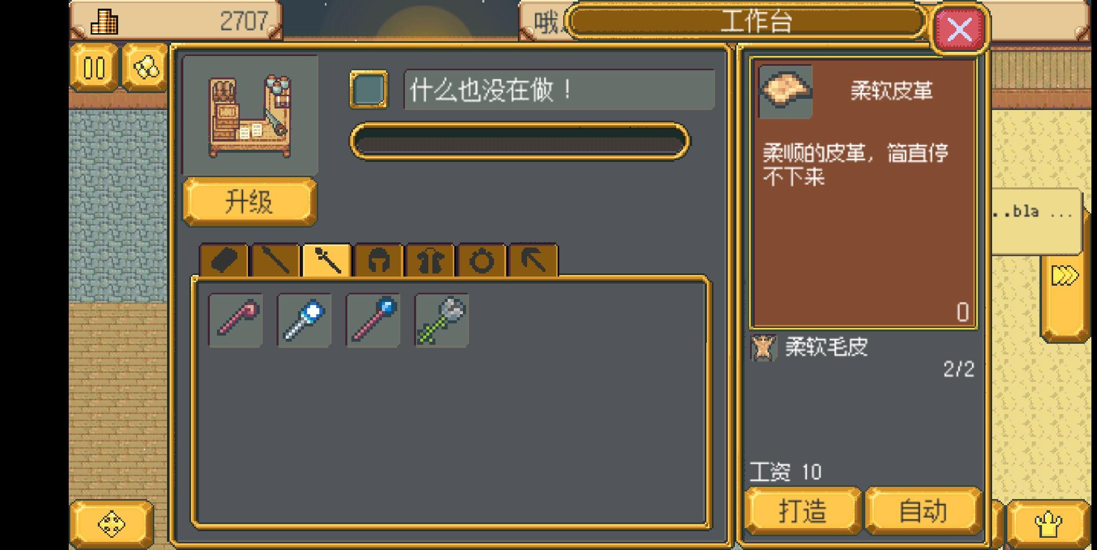Expand the fast-forward arrows panel
Viewport: 1097px width, 550px height.
point(1064,277)
